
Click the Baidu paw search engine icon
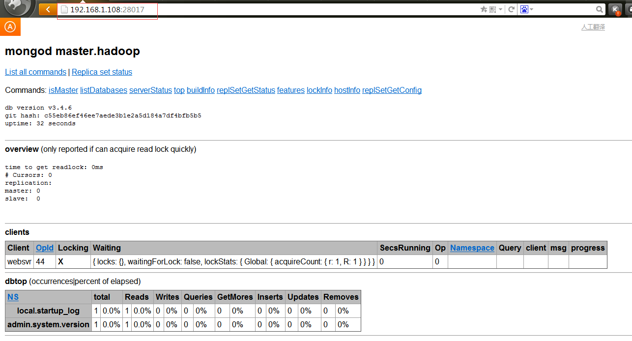524,9
